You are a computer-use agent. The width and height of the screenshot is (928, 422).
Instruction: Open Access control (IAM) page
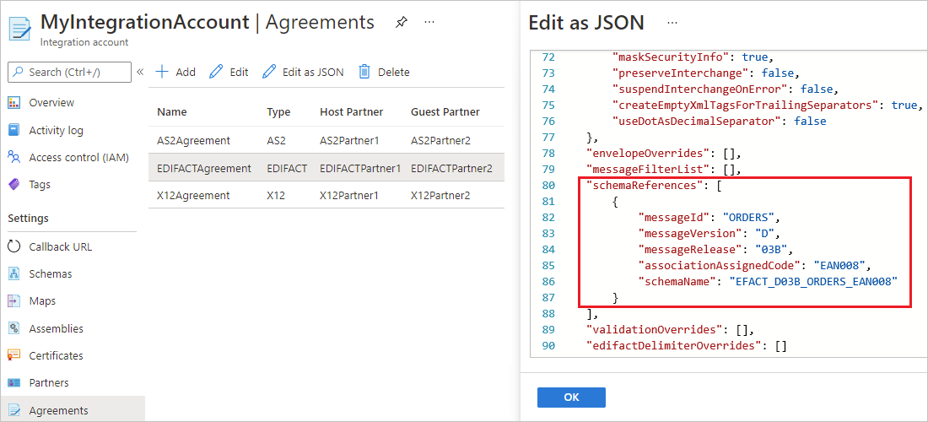click(78, 158)
